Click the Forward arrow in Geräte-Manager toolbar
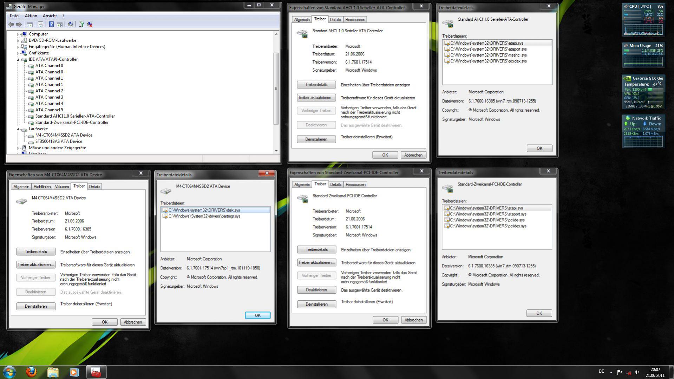Screen dimensions: 674x379 pos(19,24)
